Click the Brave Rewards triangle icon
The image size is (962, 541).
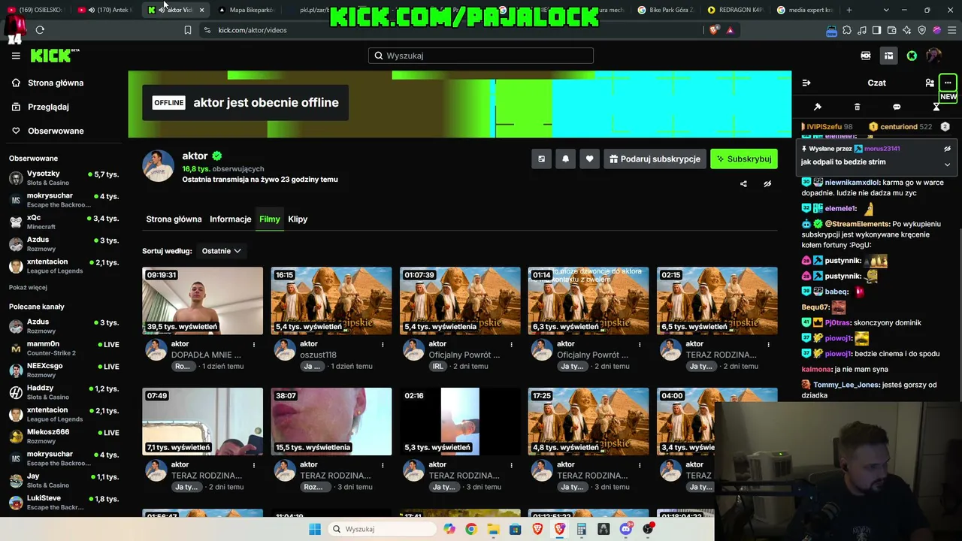point(730,30)
